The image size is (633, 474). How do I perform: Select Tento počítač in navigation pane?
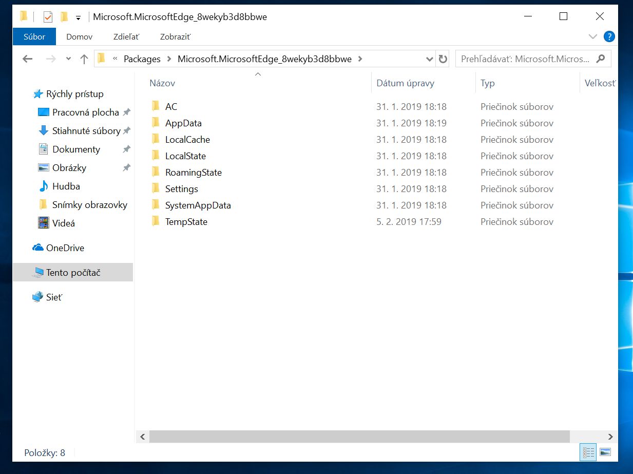click(73, 273)
